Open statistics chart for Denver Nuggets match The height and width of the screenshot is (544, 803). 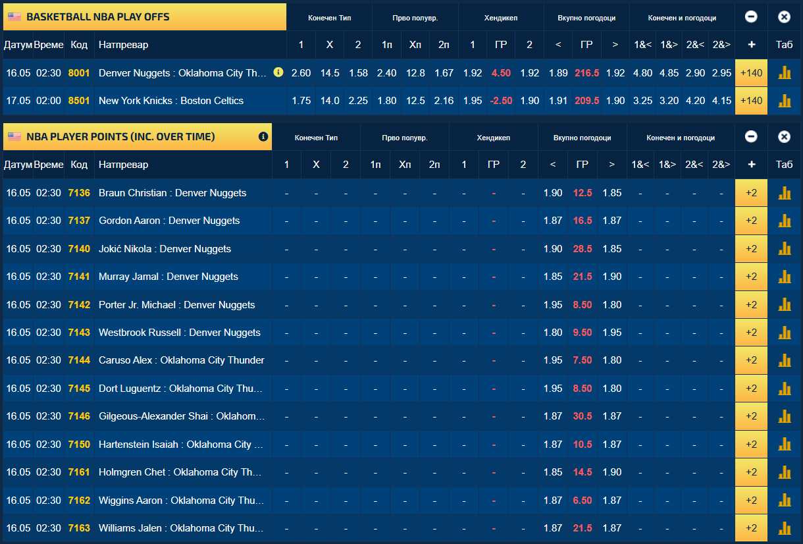click(x=784, y=73)
